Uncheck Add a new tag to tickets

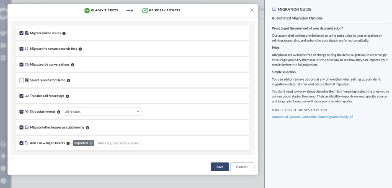pyautogui.click(x=21, y=143)
